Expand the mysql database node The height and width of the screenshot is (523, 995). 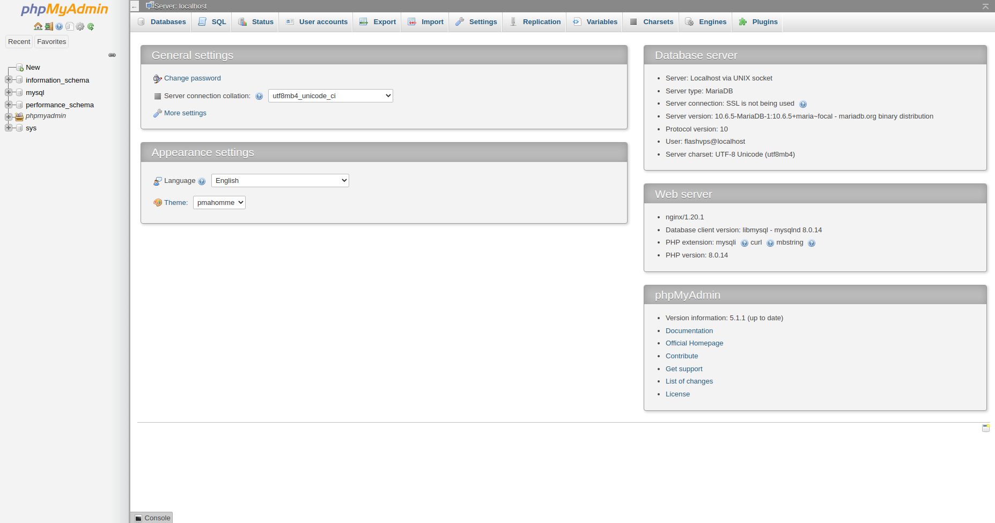click(9, 92)
